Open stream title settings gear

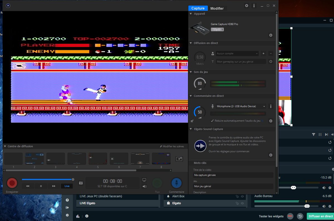(271, 62)
